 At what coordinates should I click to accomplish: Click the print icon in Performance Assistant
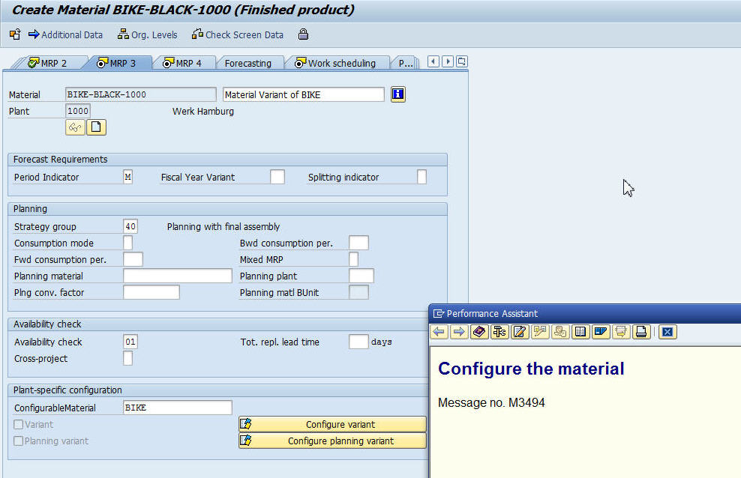(x=642, y=331)
